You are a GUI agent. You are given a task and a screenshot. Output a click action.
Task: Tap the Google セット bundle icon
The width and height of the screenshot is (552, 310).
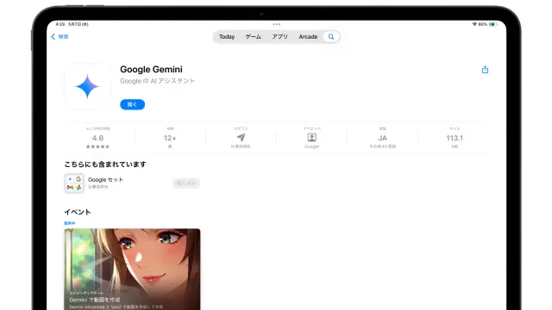click(x=74, y=183)
